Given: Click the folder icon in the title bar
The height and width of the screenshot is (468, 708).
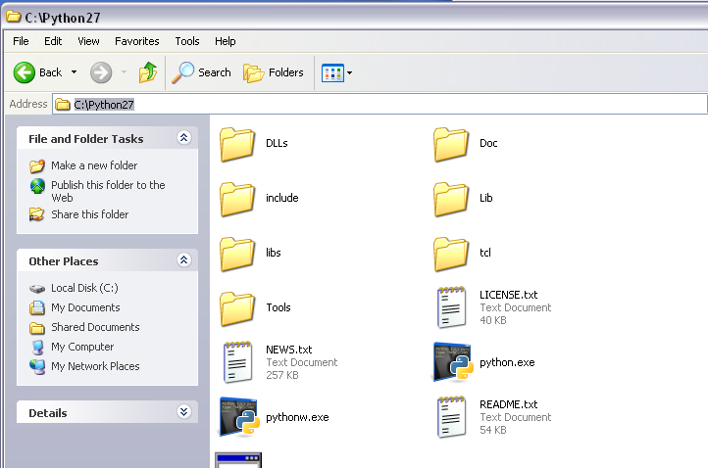Looking at the screenshot, I should click(x=14, y=17).
